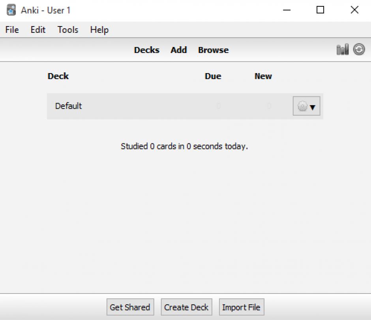Open the Edit menu
The image size is (371, 320).
(38, 30)
